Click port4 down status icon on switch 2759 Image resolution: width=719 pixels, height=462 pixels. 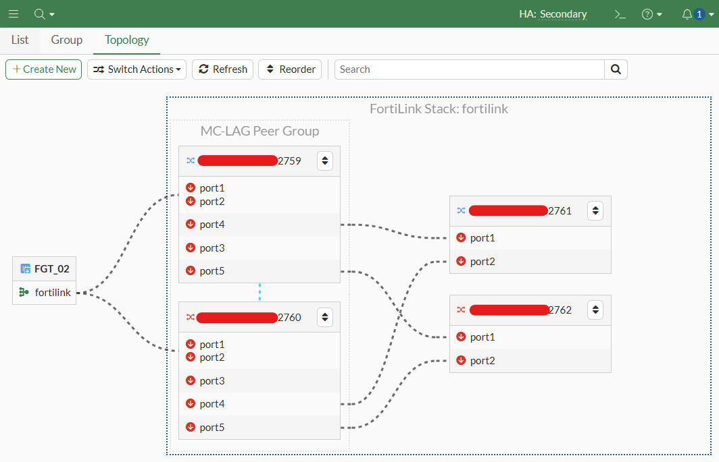[191, 224]
